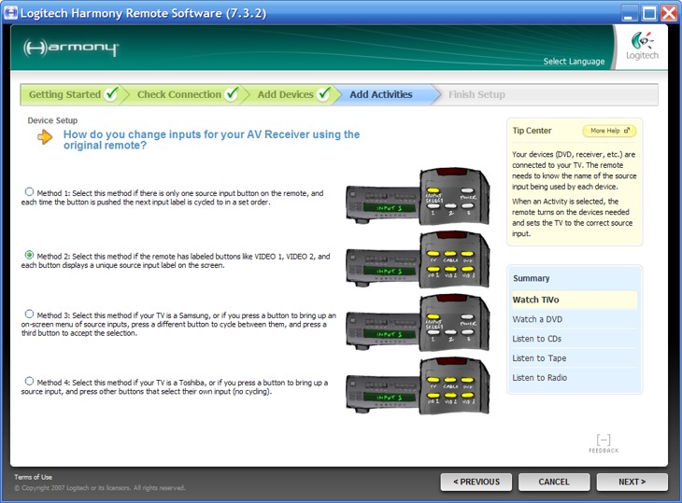Viewport: 682px width, 503px height.
Task: Click the CANCEL button
Action: coord(554,482)
